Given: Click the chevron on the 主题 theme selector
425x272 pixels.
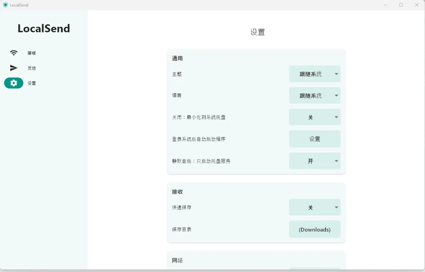Looking at the screenshot, I should pos(335,74).
